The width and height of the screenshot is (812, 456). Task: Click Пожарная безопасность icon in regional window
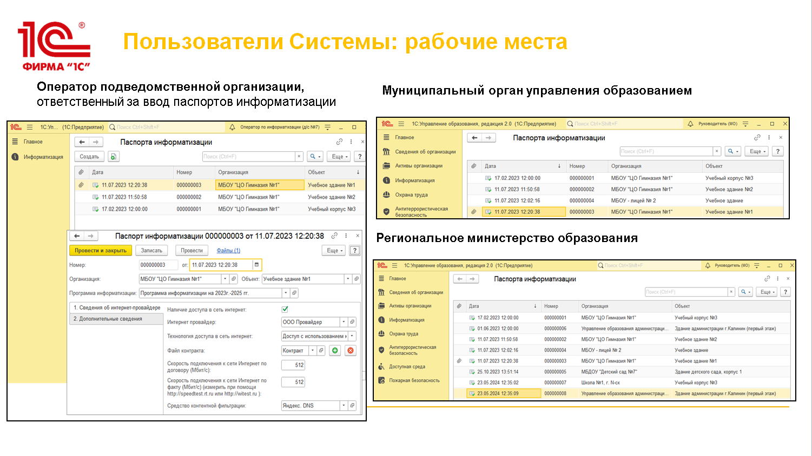click(381, 380)
